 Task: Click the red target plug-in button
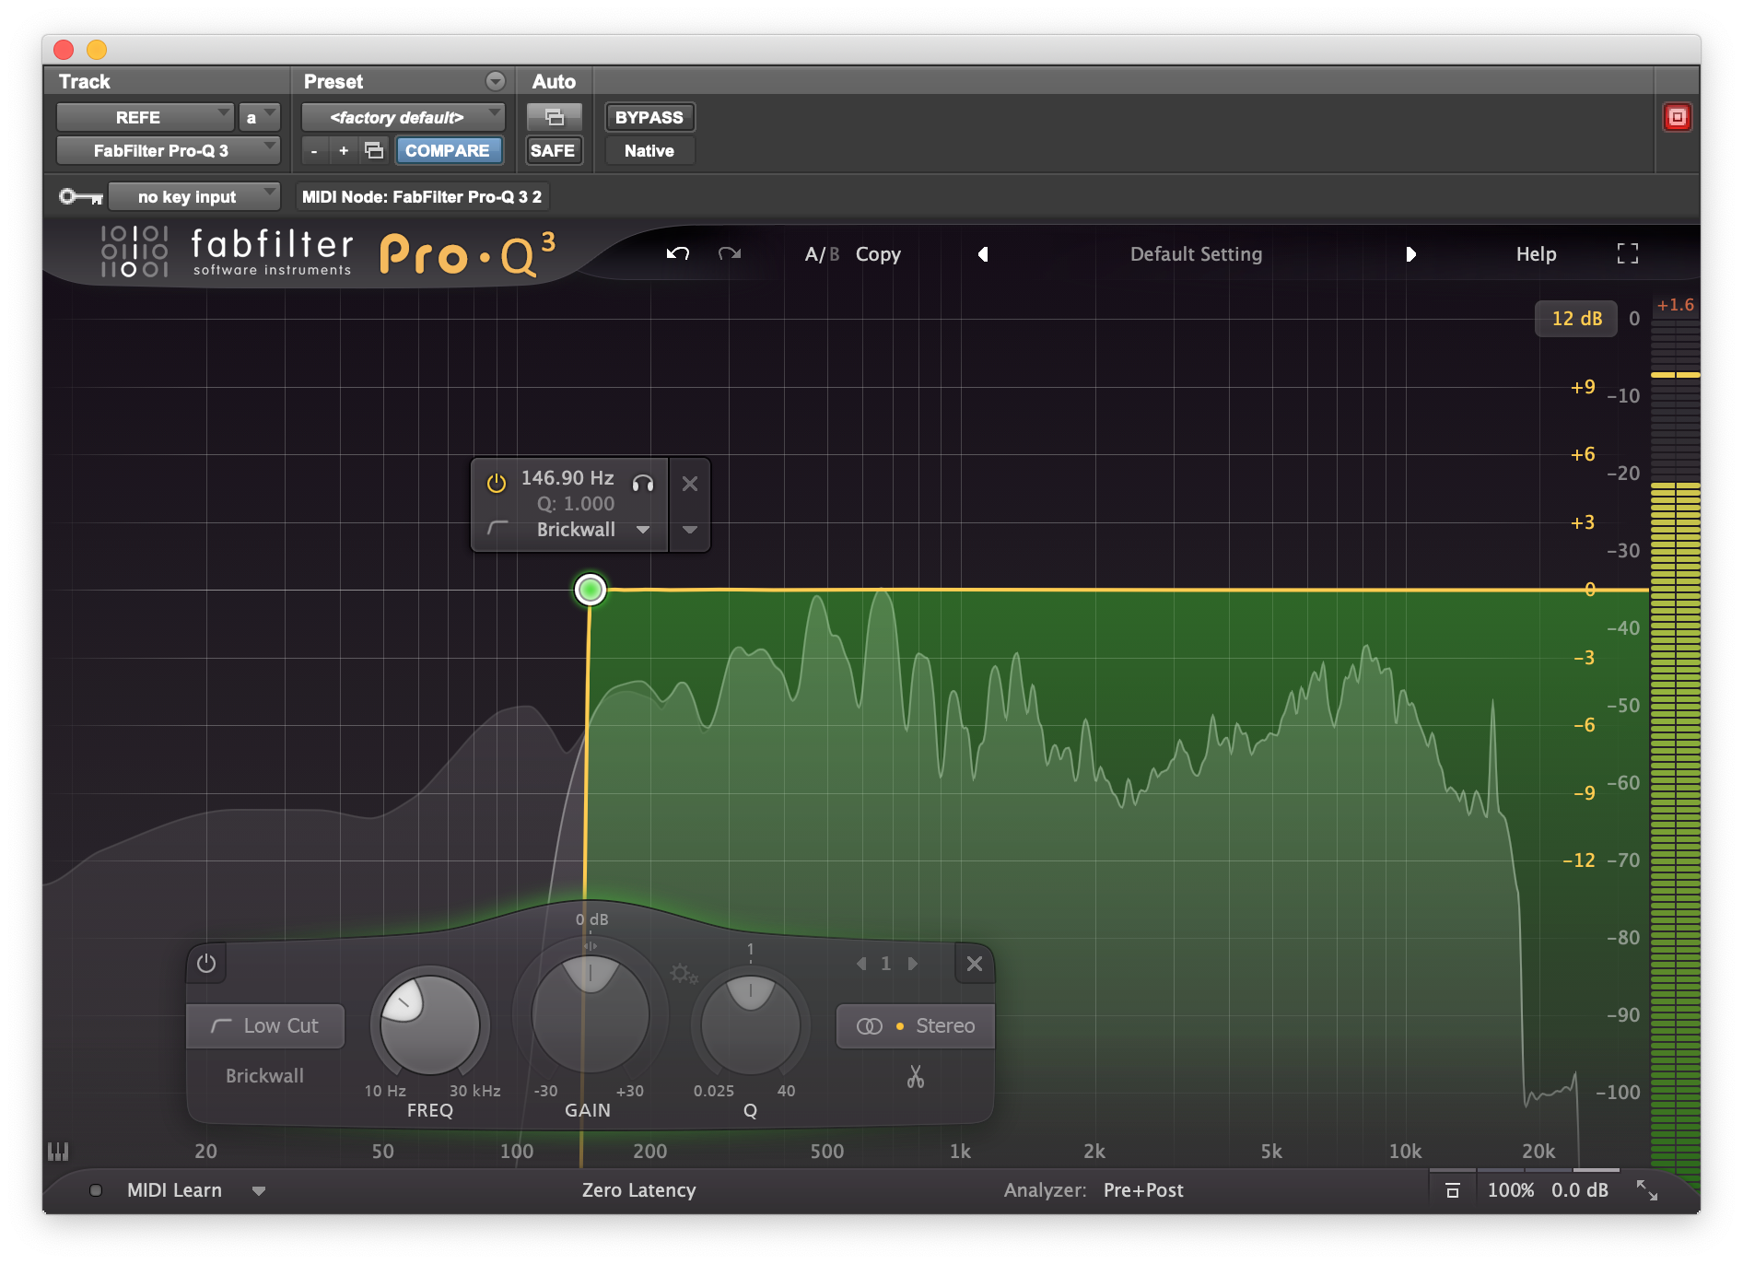[1677, 117]
